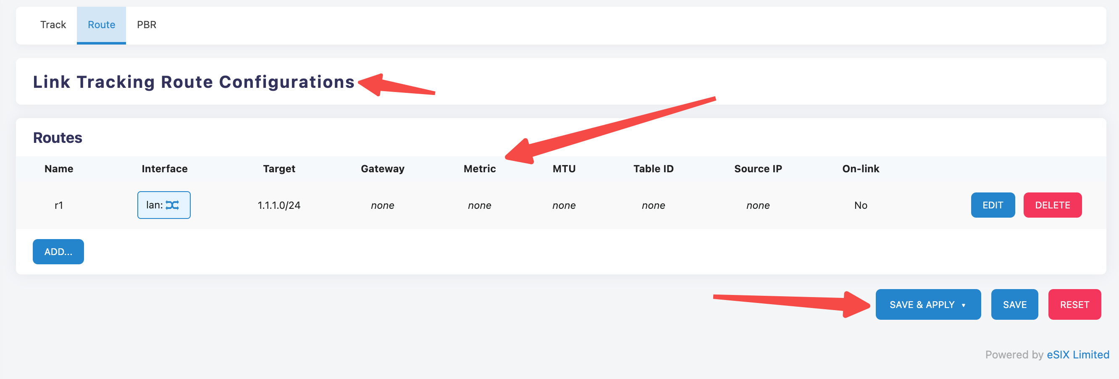This screenshot has width=1119, height=379.
Task: Reset the pending changes with RESET
Action: pyautogui.click(x=1074, y=305)
